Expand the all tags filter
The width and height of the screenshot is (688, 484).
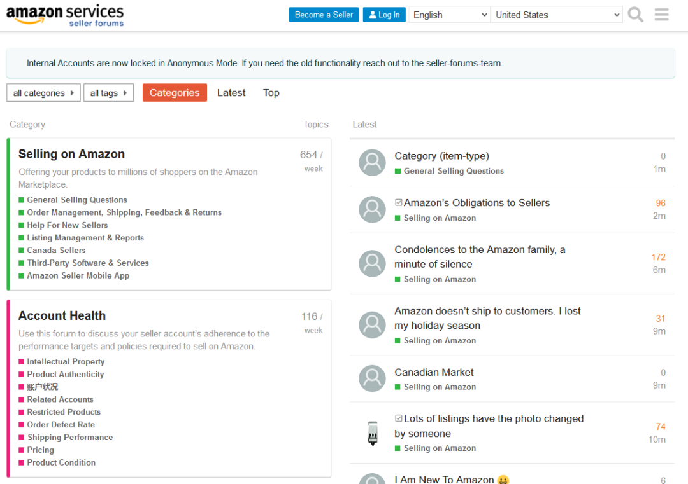108,93
